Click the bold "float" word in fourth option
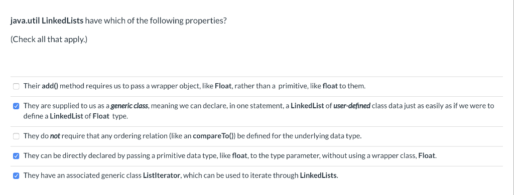Screen dimensions: 514x195 click(239, 156)
